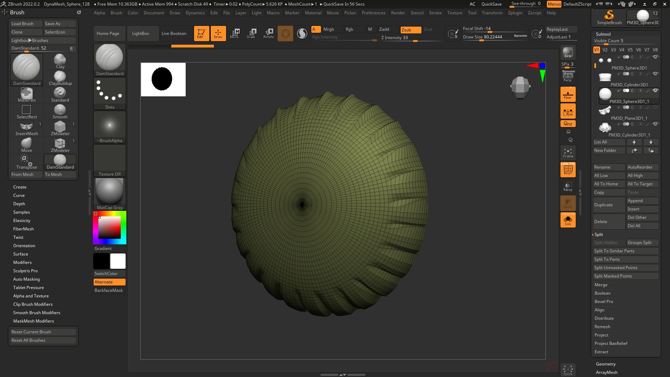Click the Load Brush button

(26, 24)
